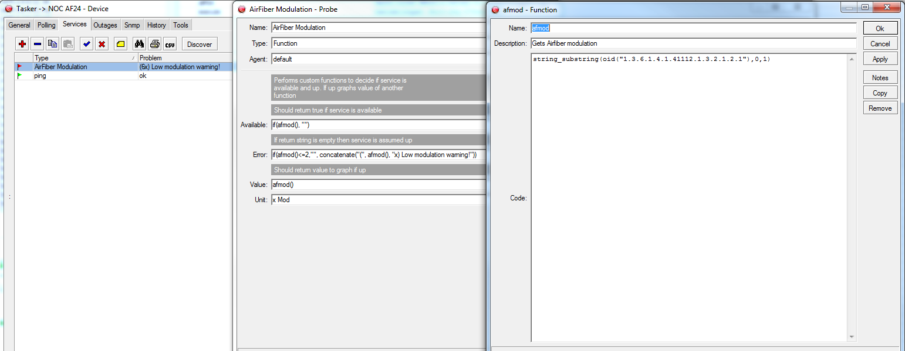Open the History tab
The image size is (905, 351).
pos(157,25)
